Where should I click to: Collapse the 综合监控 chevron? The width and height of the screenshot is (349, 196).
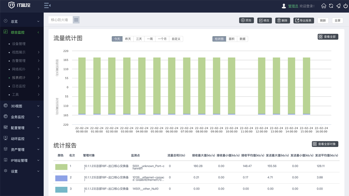(38, 32)
